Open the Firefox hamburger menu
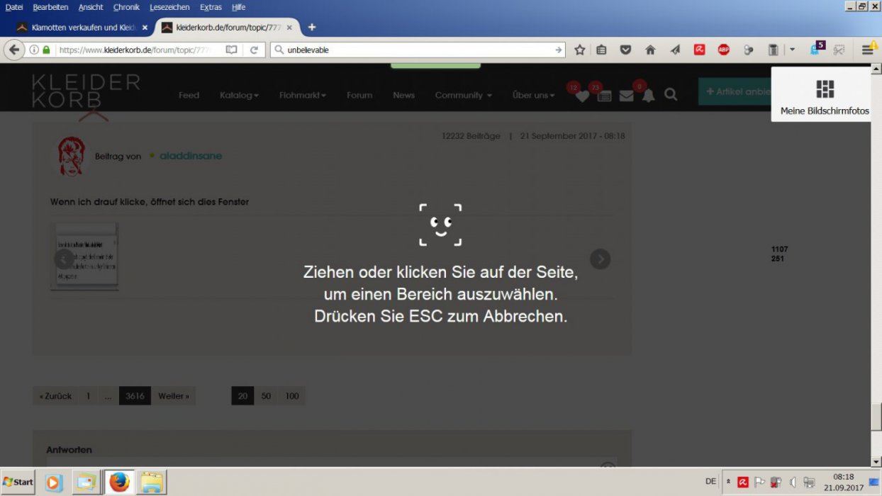The image size is (882, 496). [867, 50]
